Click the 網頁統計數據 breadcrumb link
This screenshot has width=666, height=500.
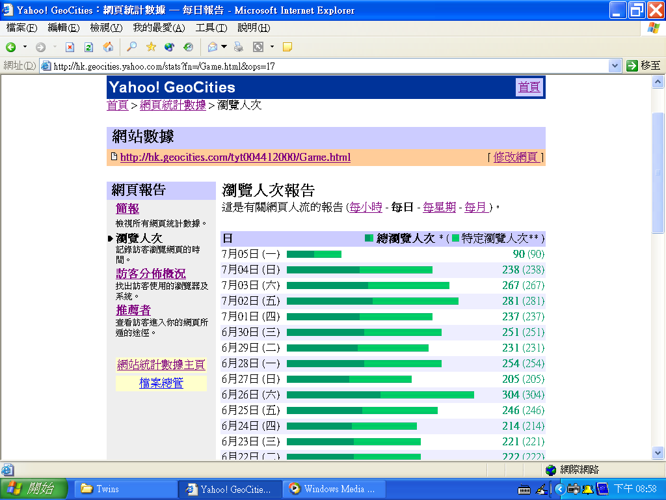(x=173, y=105)
